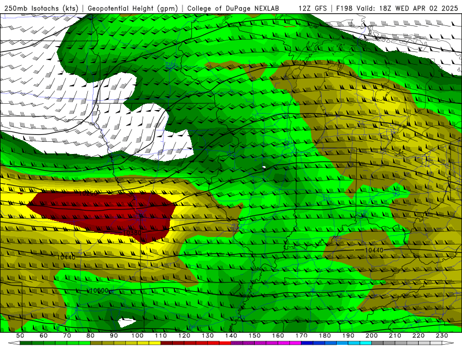Click the 10380 height contour label
Image resolution: width=462 pixels, height=346 pixels.
coord(132,233)
